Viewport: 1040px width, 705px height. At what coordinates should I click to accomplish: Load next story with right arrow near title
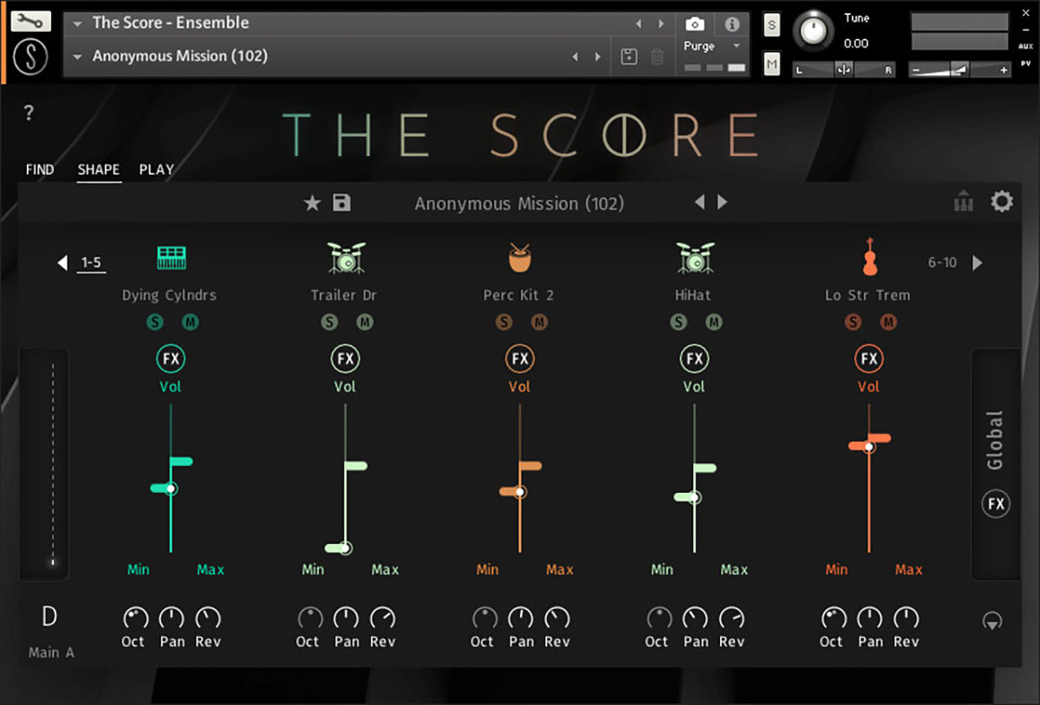(x=722, y=203)
